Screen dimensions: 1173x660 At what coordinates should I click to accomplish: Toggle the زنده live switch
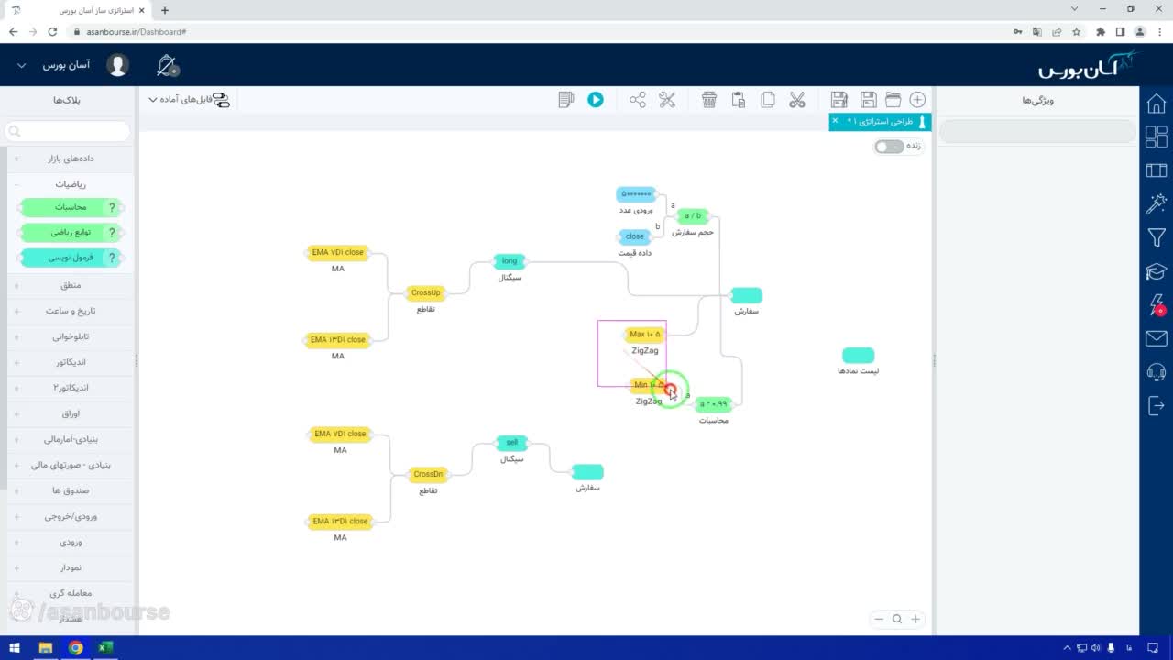tap(889, 147)
